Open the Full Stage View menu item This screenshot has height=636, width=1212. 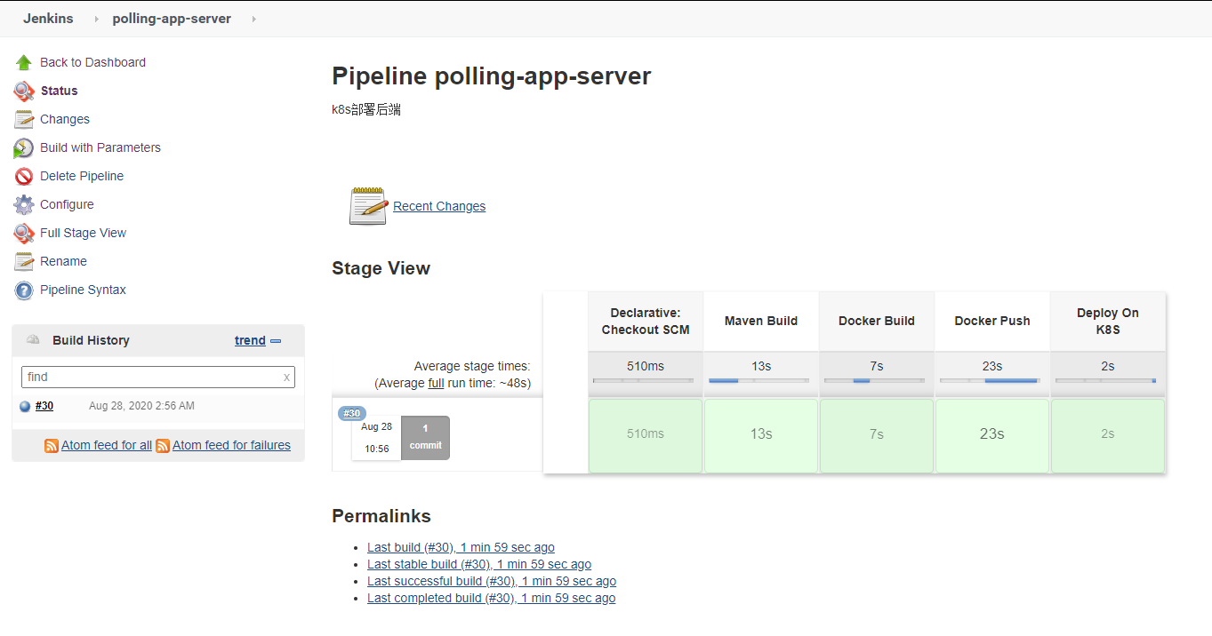[x=83, y=233]
